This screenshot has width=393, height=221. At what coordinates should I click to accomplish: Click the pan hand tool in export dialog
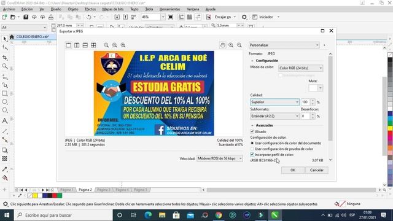222,45
